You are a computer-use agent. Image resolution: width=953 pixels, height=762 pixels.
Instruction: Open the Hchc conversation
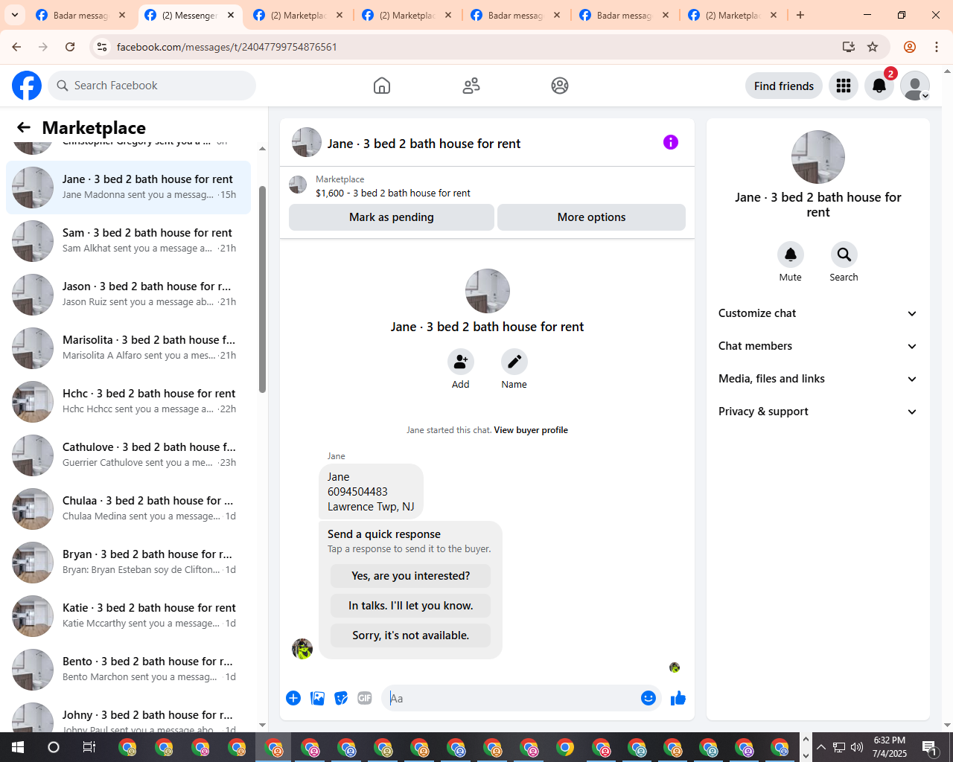[128, 402]
